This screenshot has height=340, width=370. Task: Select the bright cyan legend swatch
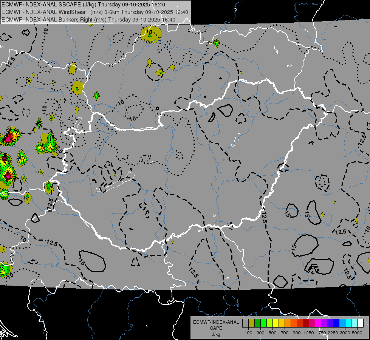(348, 323)
